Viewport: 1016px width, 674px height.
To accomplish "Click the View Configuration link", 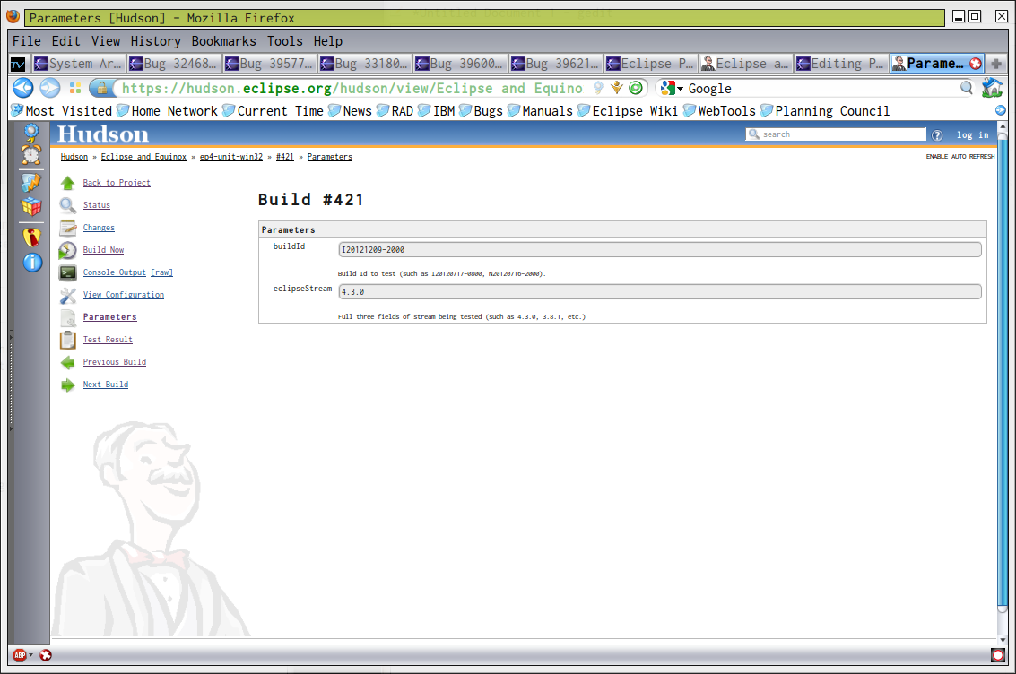I will [x=124, y=295].
